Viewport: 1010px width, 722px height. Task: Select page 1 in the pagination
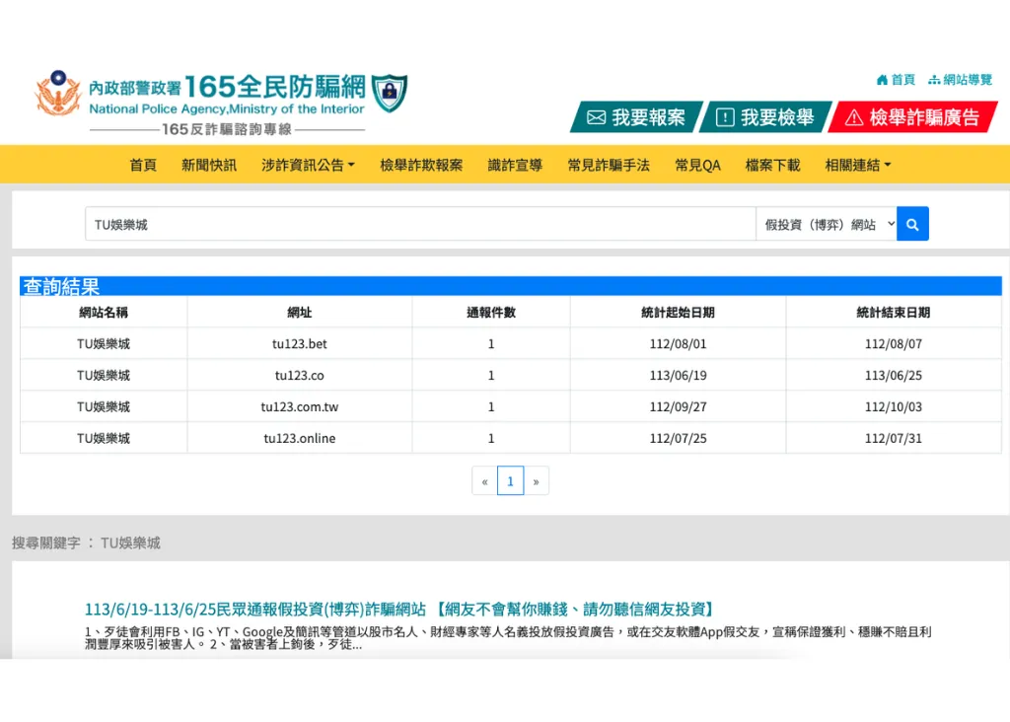[x=510, y=480]
